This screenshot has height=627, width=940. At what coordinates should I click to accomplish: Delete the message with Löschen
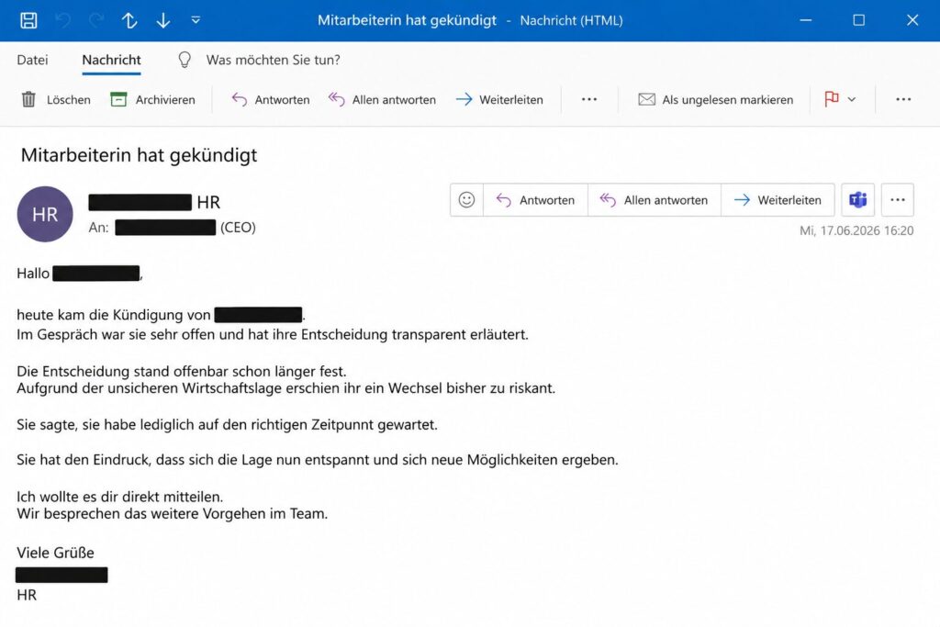pyautogui.click(x=56, y=99)
